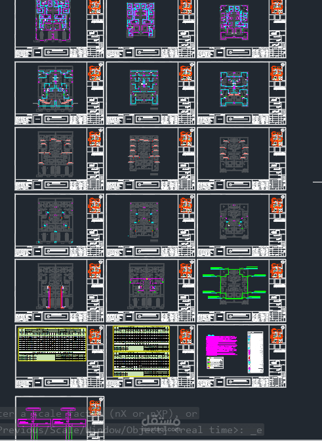Click the command prompt "Previous/Scale/Window/Object] <real time>: _e"
The image size is (322, 441).
tap(131, 430)
